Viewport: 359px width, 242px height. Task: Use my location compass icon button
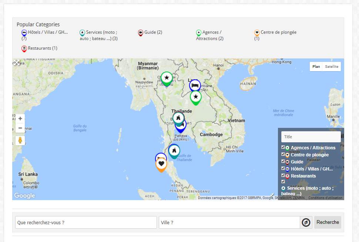point(306,222)
